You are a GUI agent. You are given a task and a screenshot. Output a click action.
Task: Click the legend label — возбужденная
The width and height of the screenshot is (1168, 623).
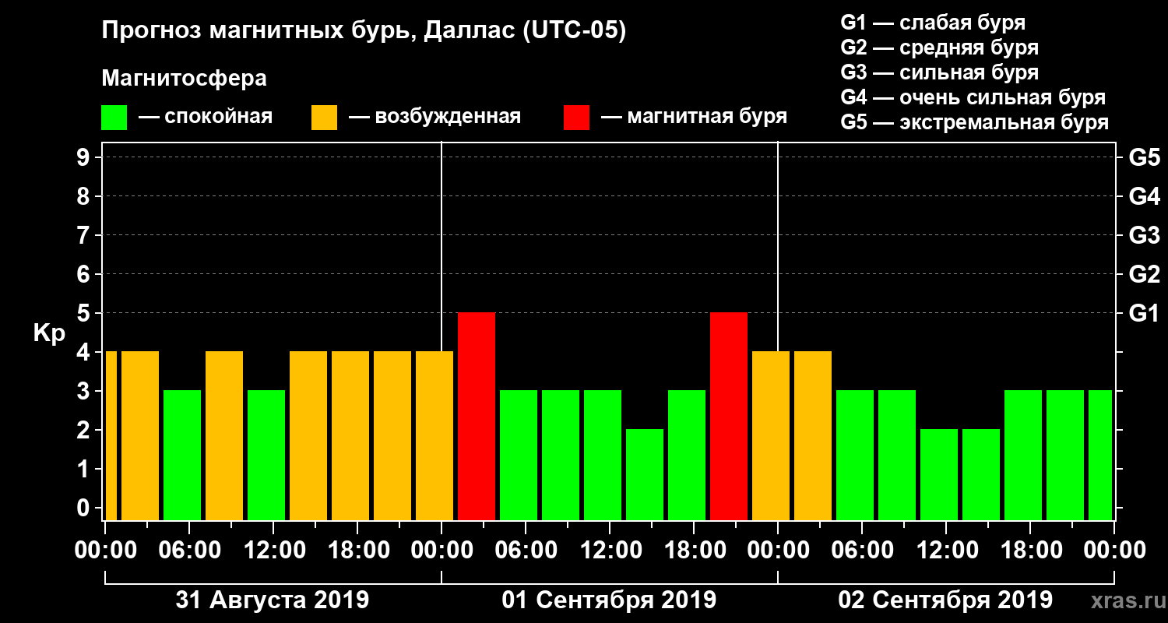coord(434,117)
